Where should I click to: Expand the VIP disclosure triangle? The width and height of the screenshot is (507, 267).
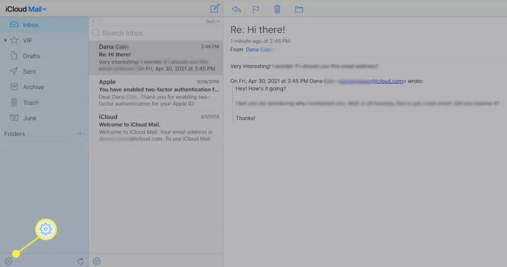5,40
